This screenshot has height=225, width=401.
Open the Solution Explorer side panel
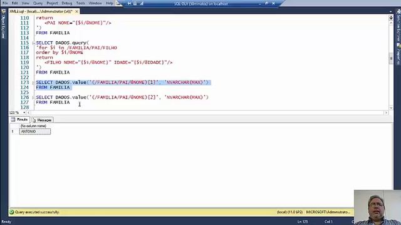pyautogui.click(x=398, y=26)
